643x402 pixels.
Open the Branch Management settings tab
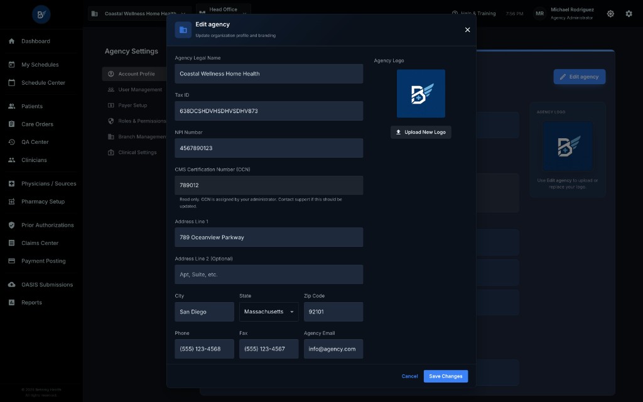(134, 136)
